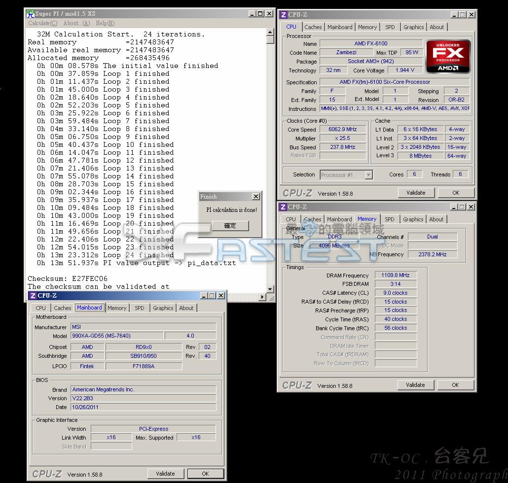Viewport: 508px width, 483px height.
Task: Click the Core Voltage value 1.944 V
Action: pyautogui.click(x=405, y=70)
